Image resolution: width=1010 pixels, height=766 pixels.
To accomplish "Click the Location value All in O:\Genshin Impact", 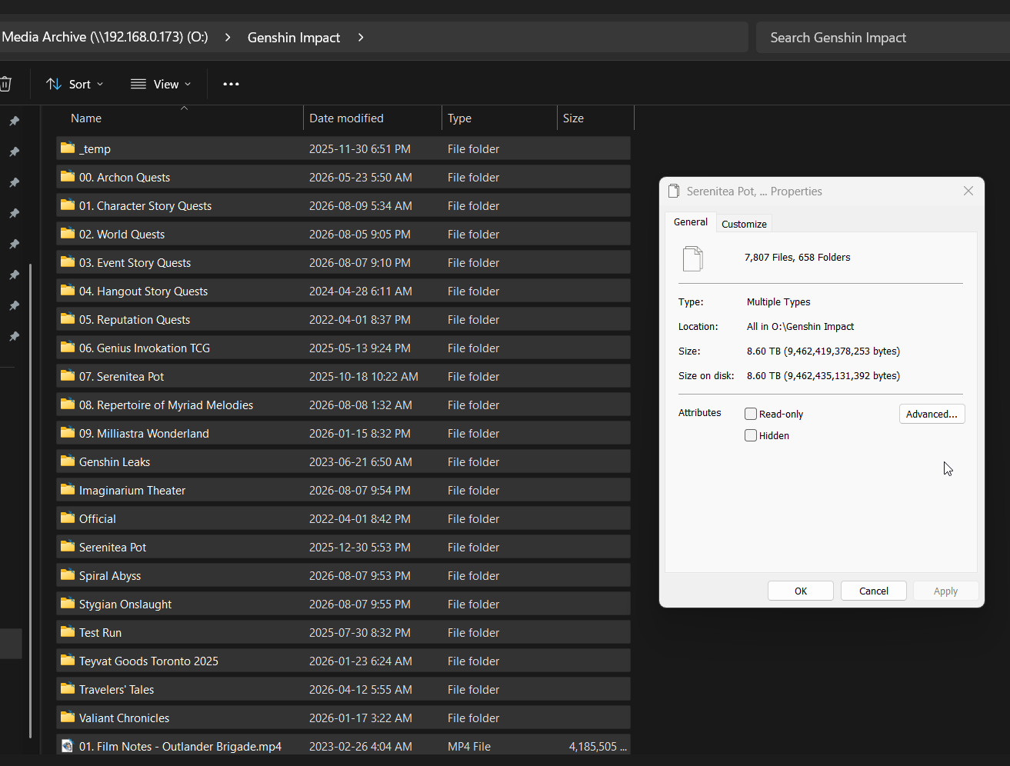I will click(x=800, y=326).
